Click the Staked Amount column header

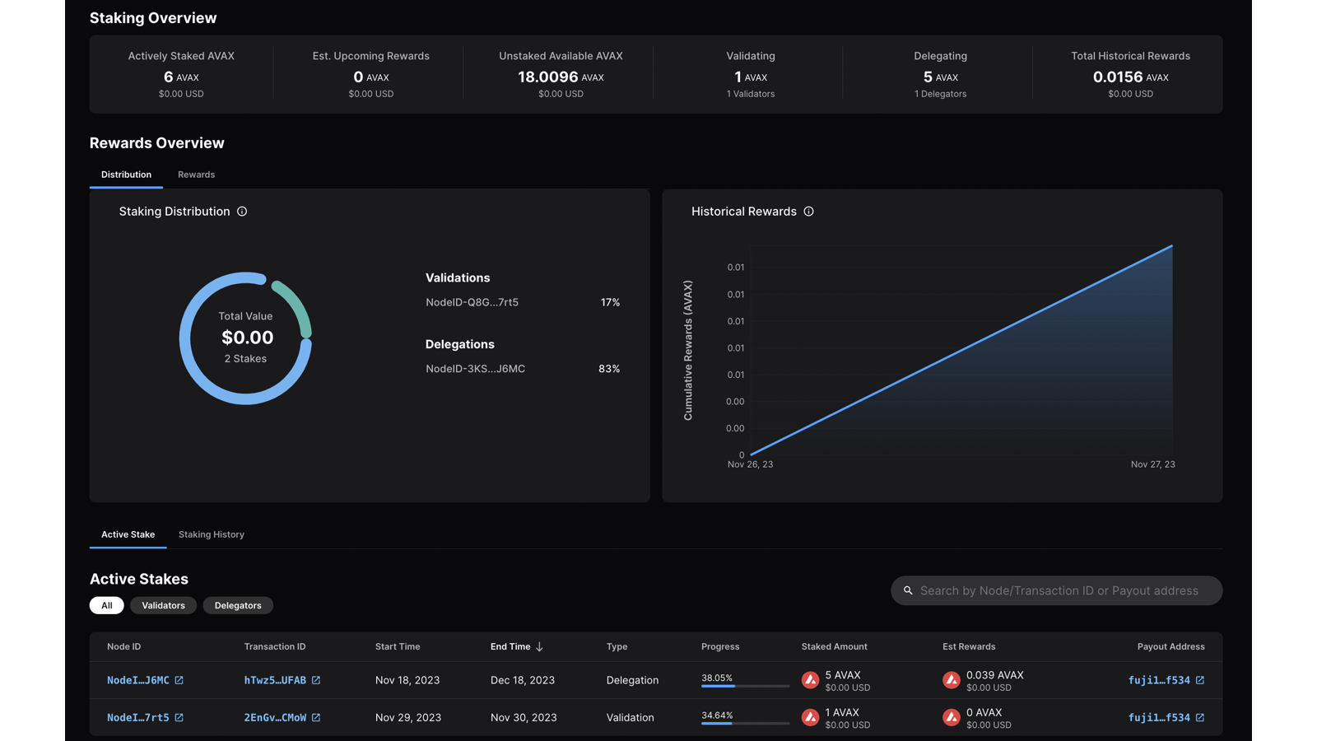click(x=835, y=647)
